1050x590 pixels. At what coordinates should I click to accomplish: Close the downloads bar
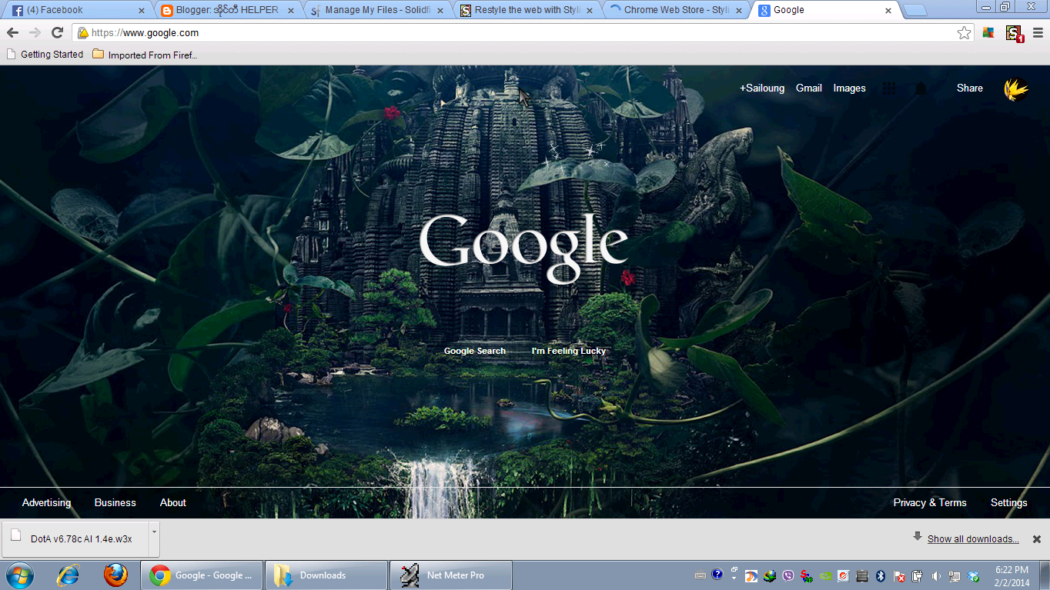[x=1036, y=539]
